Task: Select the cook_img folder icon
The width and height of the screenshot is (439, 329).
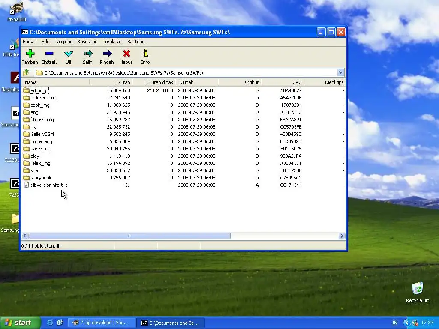Action: pos(27,105)
